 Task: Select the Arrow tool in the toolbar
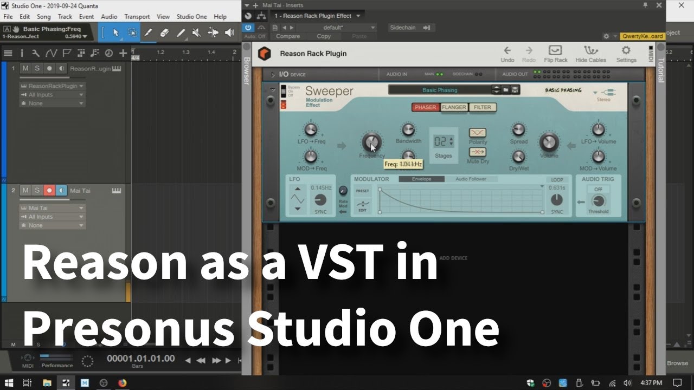click(115, 32)
